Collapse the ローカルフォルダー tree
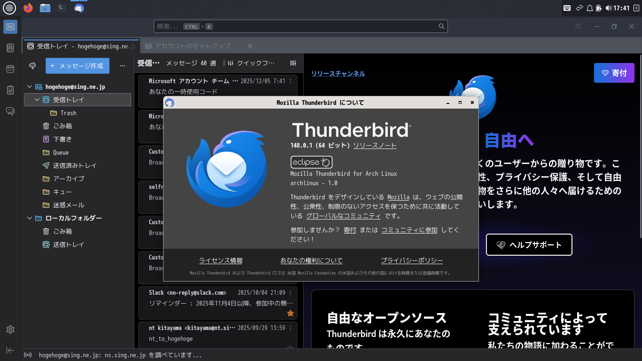Screen dimensions: 642x361 tap(30, 218)
